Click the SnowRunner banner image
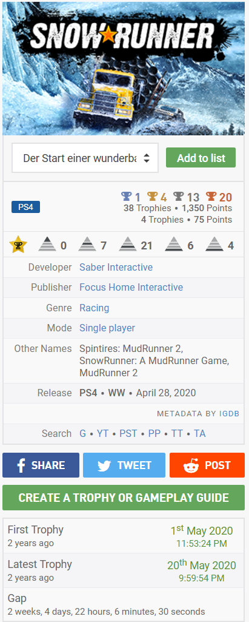The width and height of the screenshot is (249, 622). tap(124, 69)
